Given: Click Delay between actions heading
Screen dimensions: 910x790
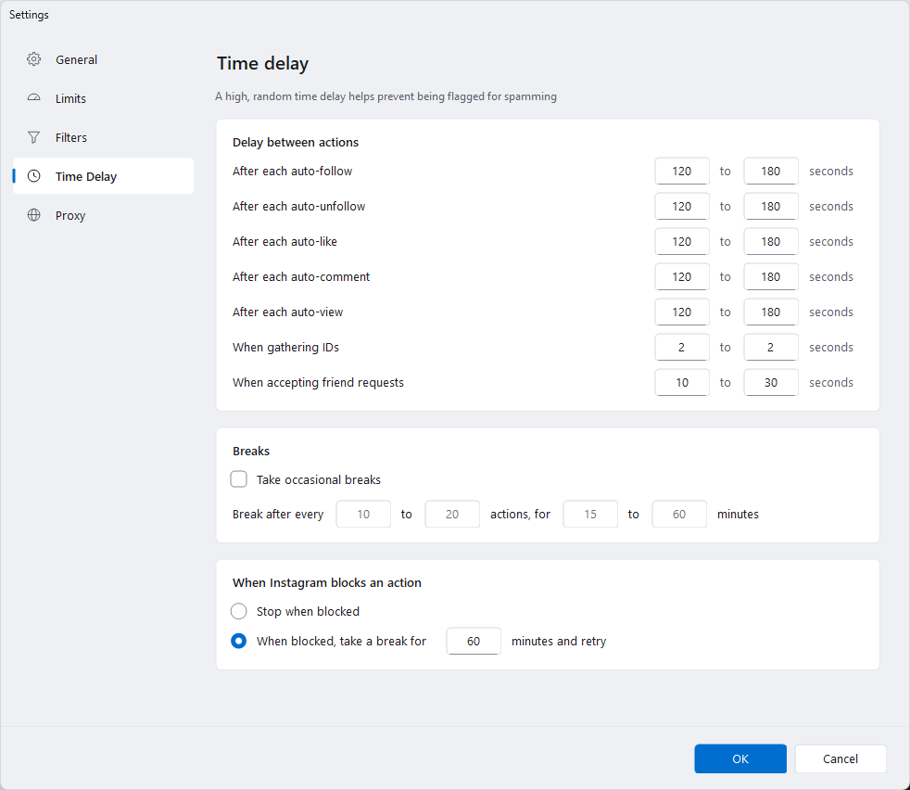Looking at the screenshot, I should 296,142.
